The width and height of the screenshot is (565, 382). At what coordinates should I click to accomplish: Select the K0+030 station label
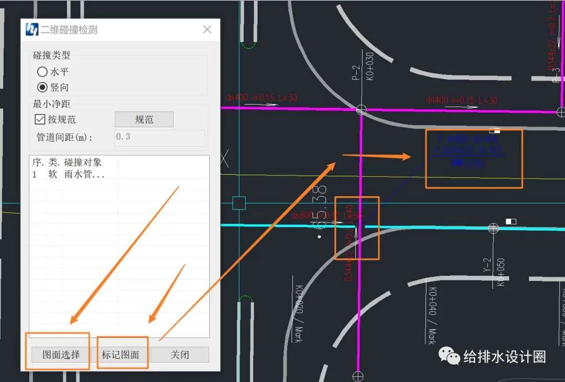[370, 66]
